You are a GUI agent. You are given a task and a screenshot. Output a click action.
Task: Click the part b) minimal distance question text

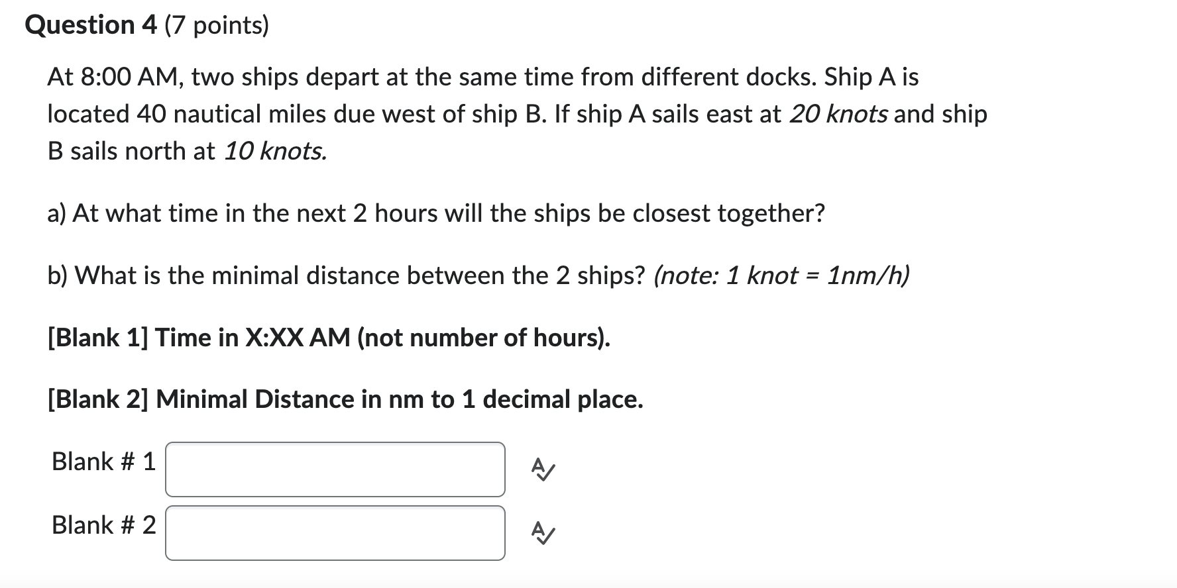click(x=477, y=275)
